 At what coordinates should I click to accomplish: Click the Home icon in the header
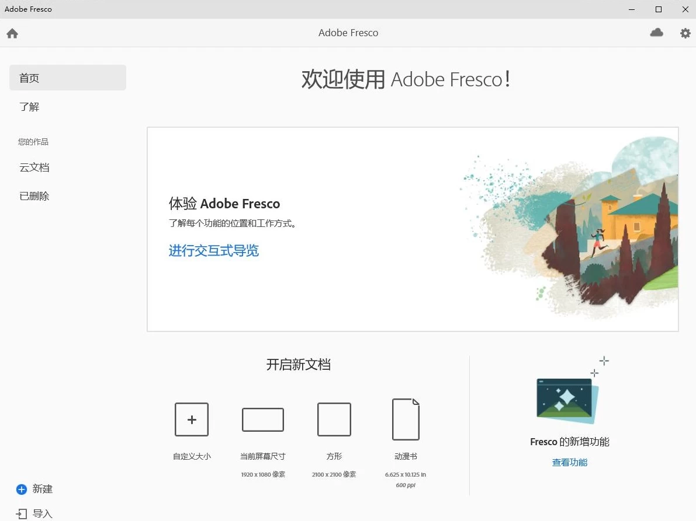[12, 33]
